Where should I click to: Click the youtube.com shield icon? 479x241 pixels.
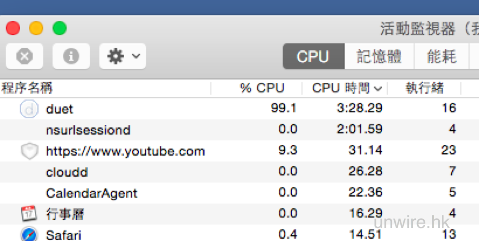29,151
